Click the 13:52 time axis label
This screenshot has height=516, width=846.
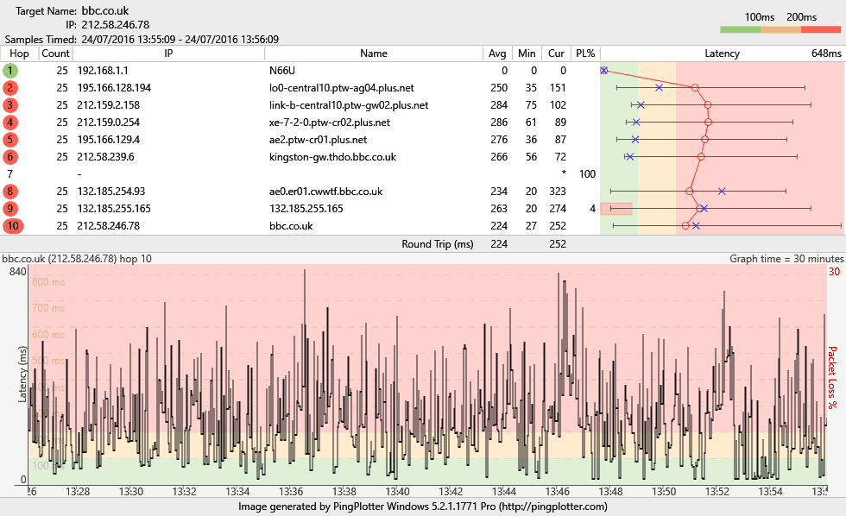click(x=717, y=490)
